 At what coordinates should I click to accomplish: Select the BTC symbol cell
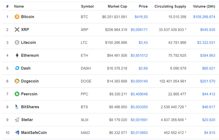pyautogui.click(x=84, y=17)
